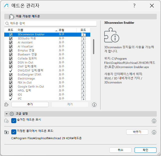Select the IFC row in add-on list
The image size is (161, 156).
pyautogui.click(x=47, y=99)
